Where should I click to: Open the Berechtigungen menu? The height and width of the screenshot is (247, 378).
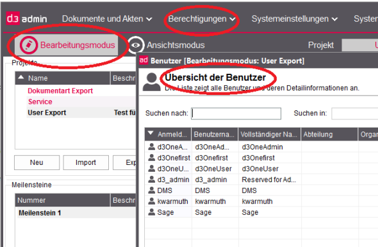(202, 19)
